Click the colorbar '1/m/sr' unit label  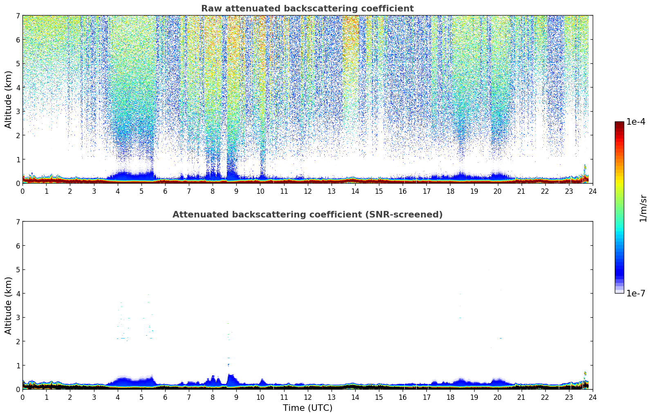[643, 208]
